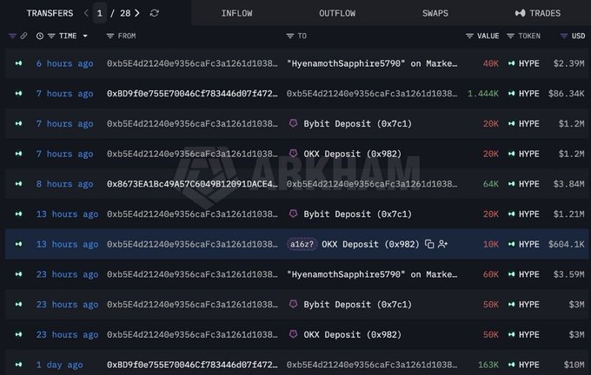The height and width of the screenshot is (375, 591).
Task: Toggle TIME sort order arrow
Action: coord(85,36)
